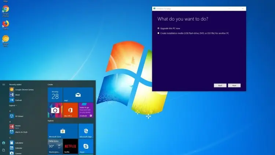Open 3D Viewer from app list

tap(16, 116)
